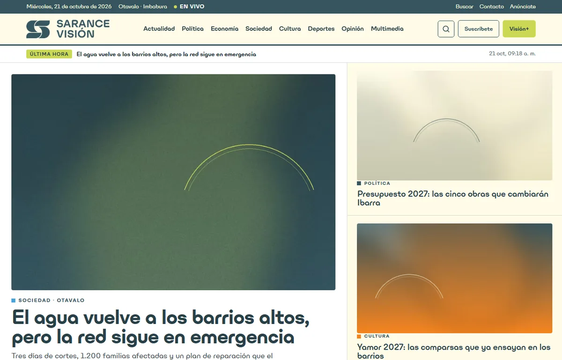The image size is (562, 360).
Task: Read Presupuesto 2027 Ibarra headline
Action: point(453,198)
